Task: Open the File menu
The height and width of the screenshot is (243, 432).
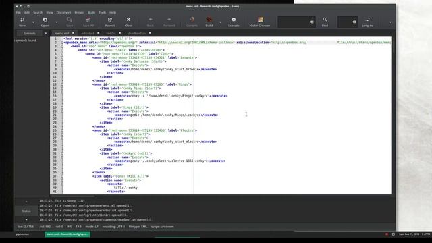Action: (x=18, y=13)
